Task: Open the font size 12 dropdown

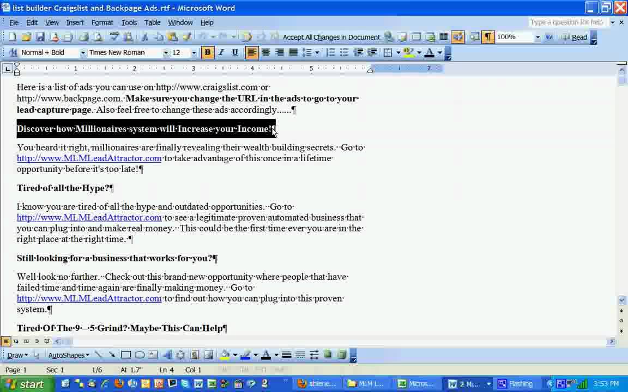Action: (194, 52)
